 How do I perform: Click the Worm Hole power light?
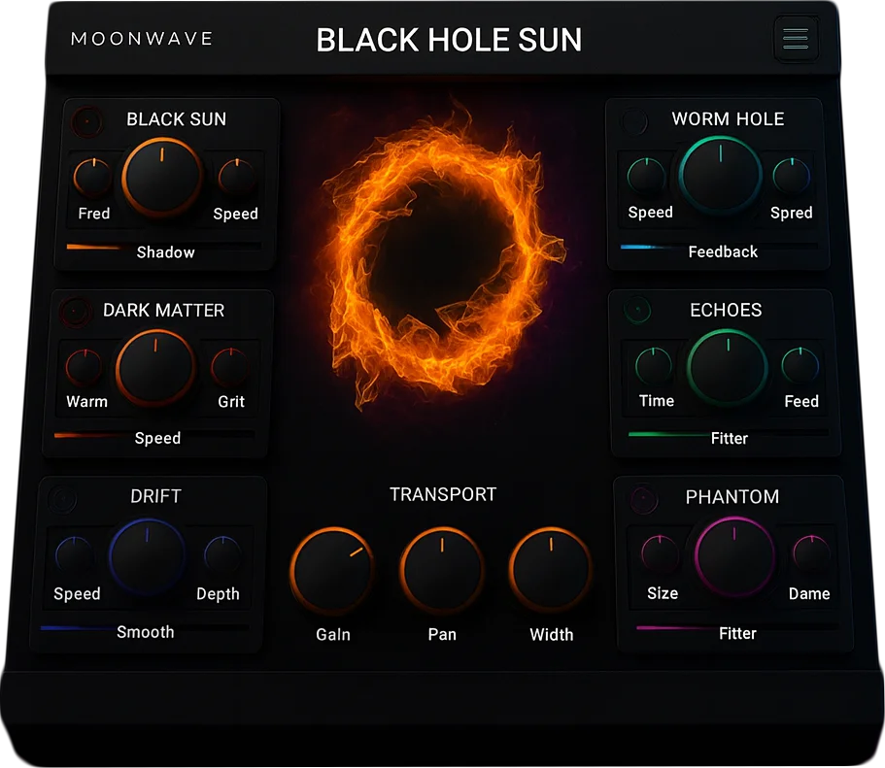634,121
